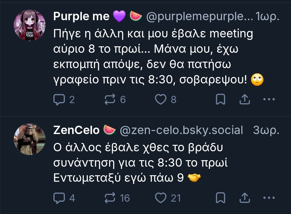Bookmark Purple me's post

click(221, 100)
